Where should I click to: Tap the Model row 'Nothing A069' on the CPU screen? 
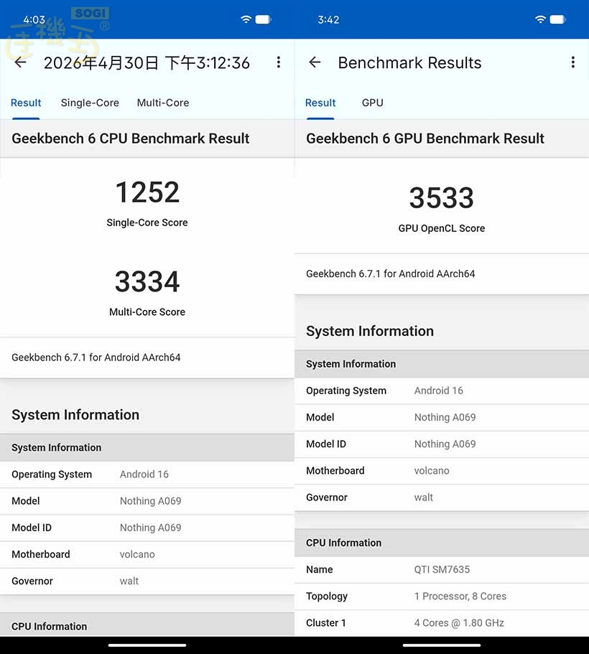(x=147, y=501)
